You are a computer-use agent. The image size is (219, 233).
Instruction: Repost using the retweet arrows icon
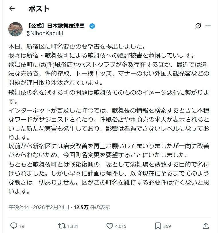pos(62,226)
